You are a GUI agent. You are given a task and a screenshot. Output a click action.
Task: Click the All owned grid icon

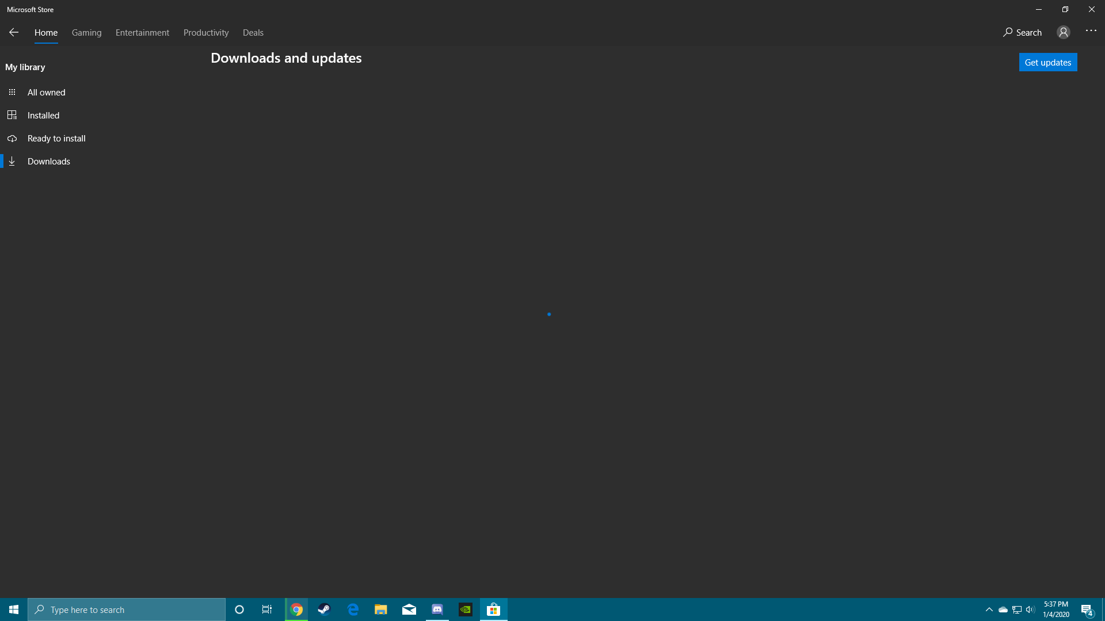[12, 92]
